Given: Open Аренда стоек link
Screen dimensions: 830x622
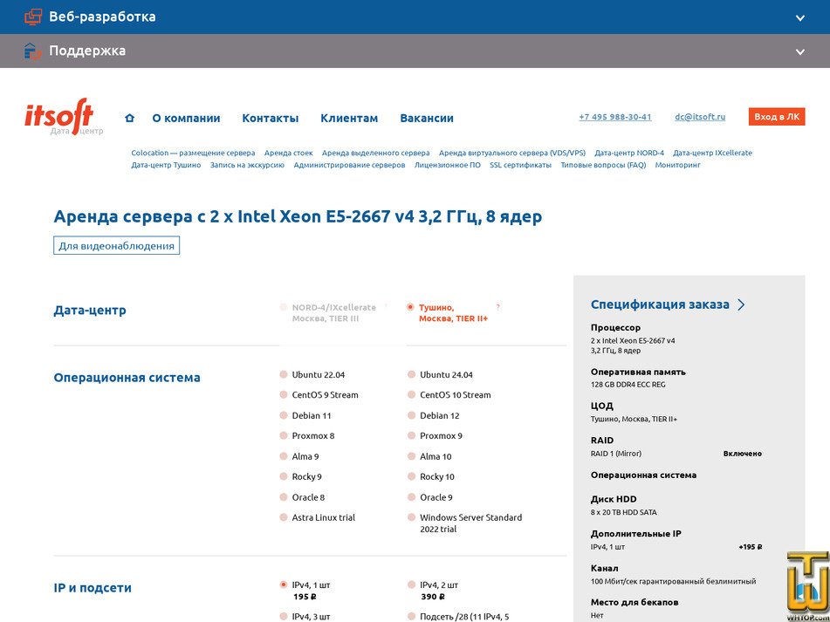Looking at the screenshot, I should pos(289,153).
